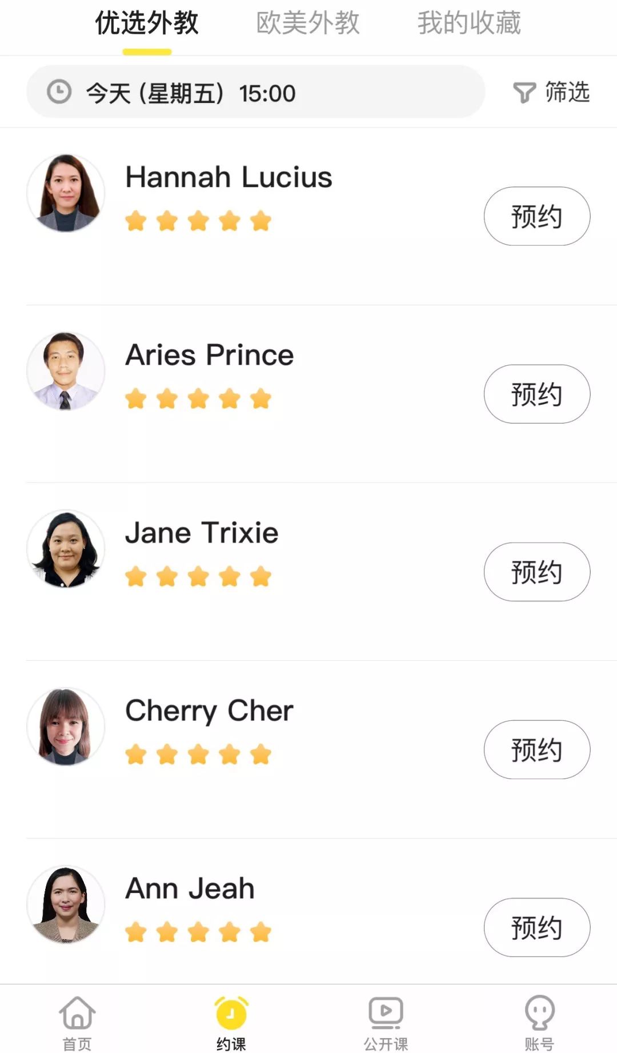Click the clock icon in time selector
The height and width of the screenshot is (1053, 617).
(x=59, y=92)
